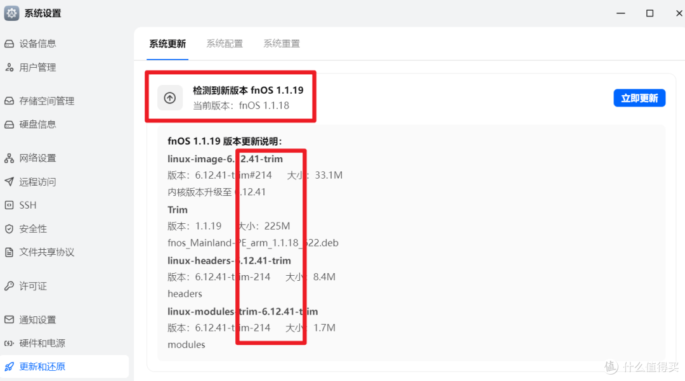Click the 用户管理 user icon
The image size is (685, 381).
tap(9, 67)
